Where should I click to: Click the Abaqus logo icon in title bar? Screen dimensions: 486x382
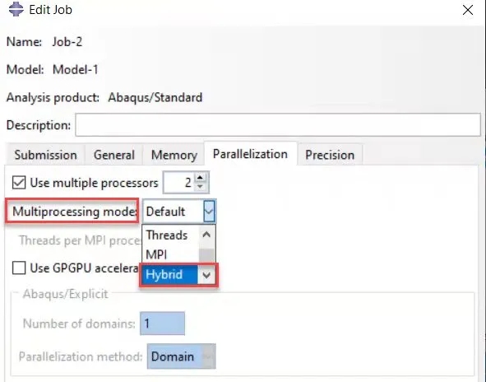[x=16, y=9]
